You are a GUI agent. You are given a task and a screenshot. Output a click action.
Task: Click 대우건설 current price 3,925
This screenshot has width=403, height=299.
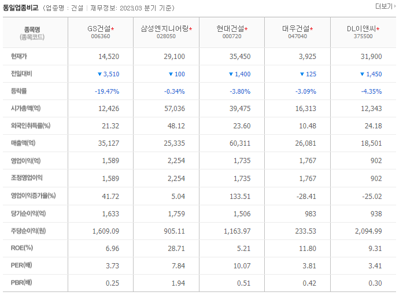pyautogui.click(x=308, y=57)
